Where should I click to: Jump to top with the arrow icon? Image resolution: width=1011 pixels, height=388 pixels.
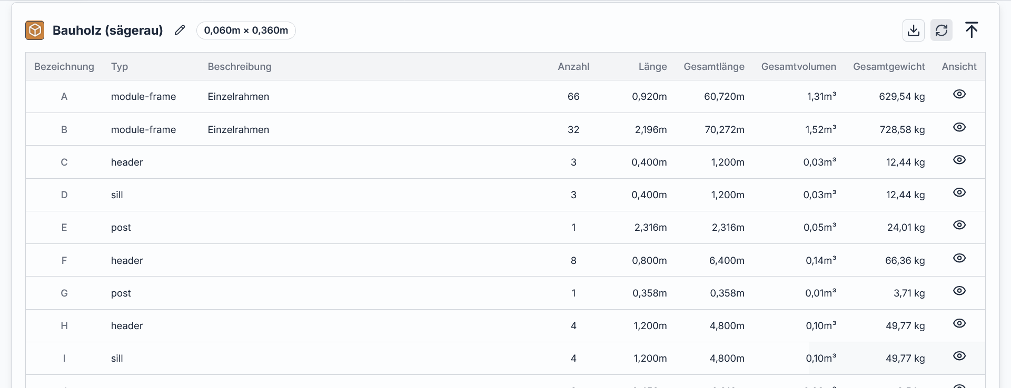972,30
